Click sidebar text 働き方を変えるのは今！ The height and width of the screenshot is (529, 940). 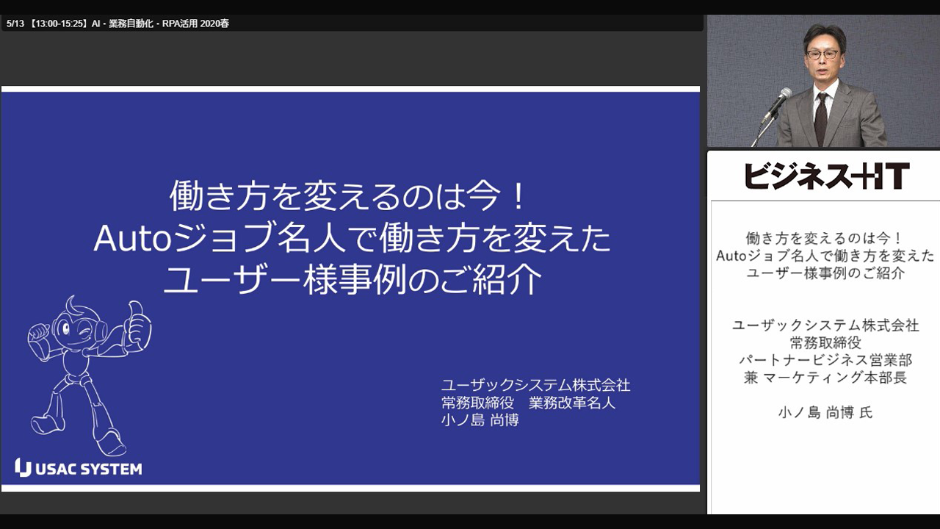click(825, 239)
